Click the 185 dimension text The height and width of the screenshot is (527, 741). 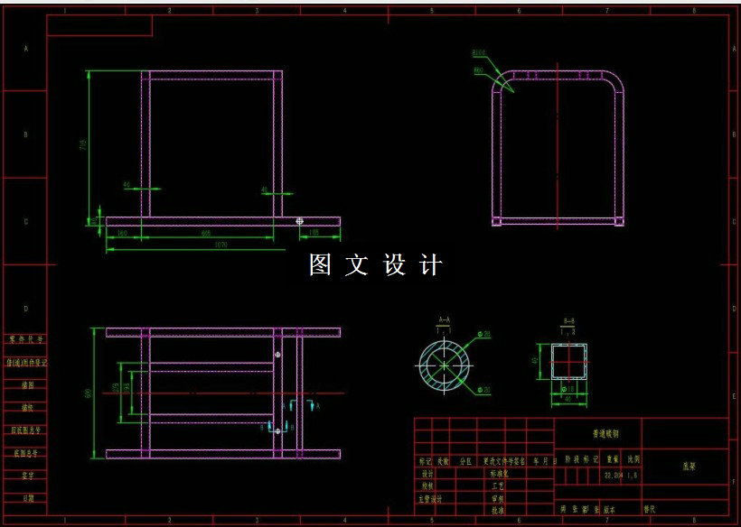[314, 233]
